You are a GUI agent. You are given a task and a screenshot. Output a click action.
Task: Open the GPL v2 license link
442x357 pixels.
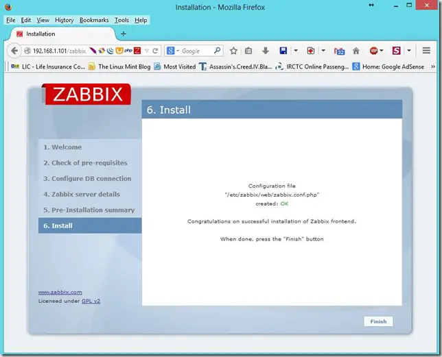point(91,301)
